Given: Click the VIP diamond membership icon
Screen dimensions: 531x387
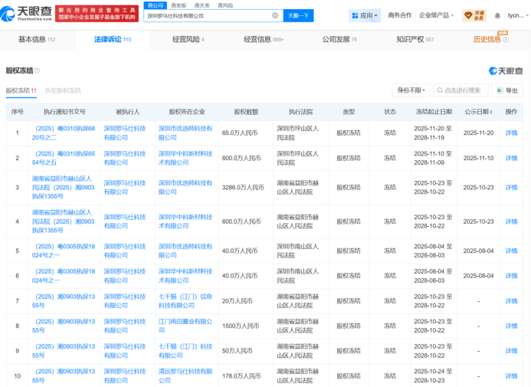Looking at the screenshot, I should (474, 15).
